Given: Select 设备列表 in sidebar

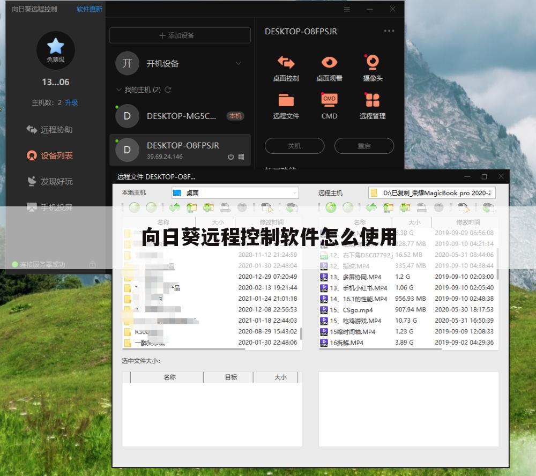Looking at the screenshot, I should 49,155.
